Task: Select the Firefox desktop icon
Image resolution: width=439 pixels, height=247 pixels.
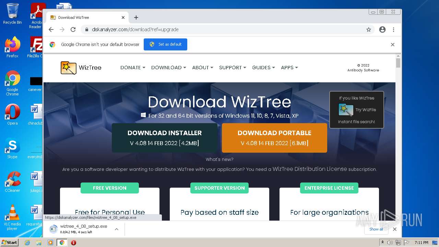Action: (12, 47)
